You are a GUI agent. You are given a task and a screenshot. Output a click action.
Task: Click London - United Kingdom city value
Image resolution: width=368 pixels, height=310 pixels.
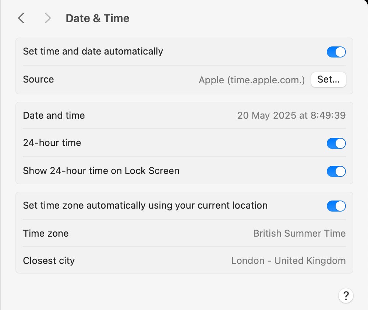(288, 261)
